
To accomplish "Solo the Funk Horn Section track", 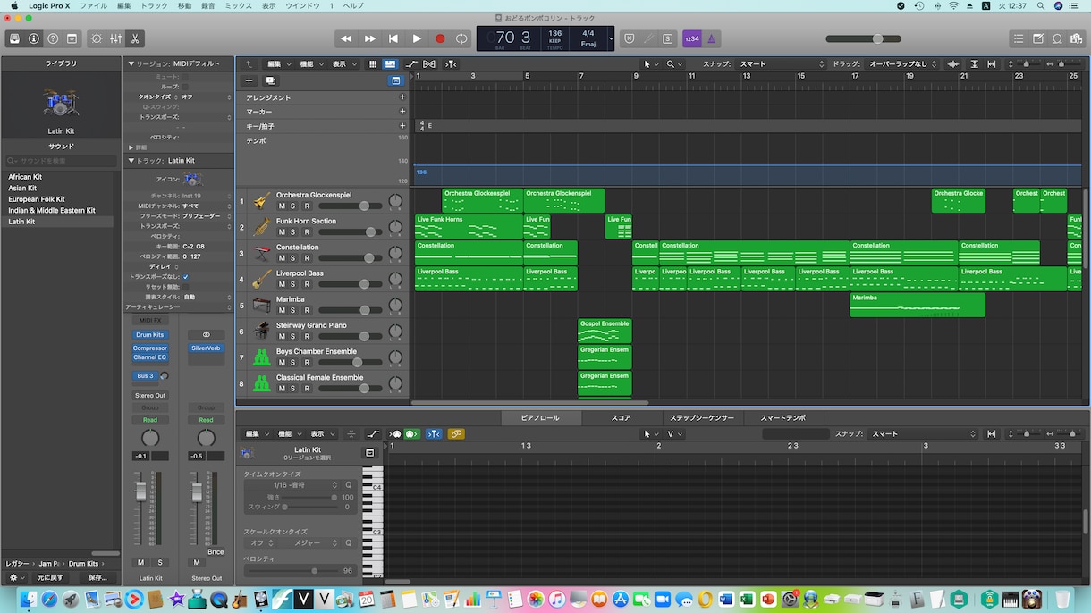I will [x=293, y=232].
